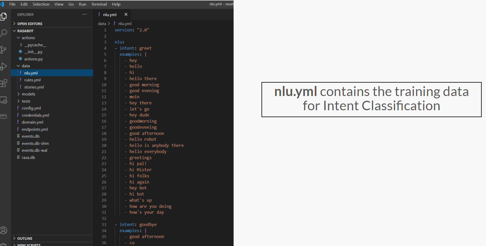Open the Run menu
Screen dimensions: 486x246
tap(83, 4)
